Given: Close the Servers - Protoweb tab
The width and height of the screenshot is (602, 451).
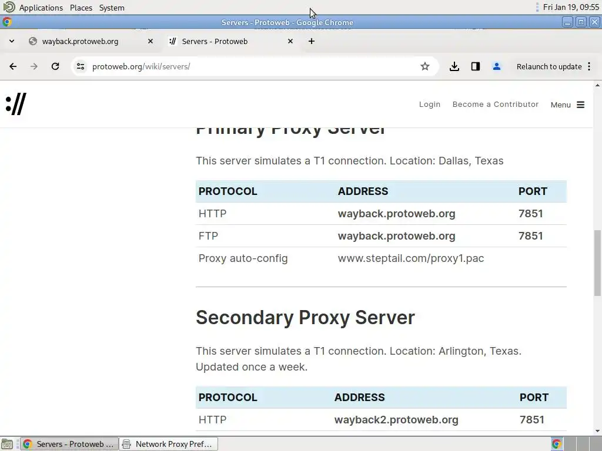Looking at the screenshot, I should click(290, 41).
